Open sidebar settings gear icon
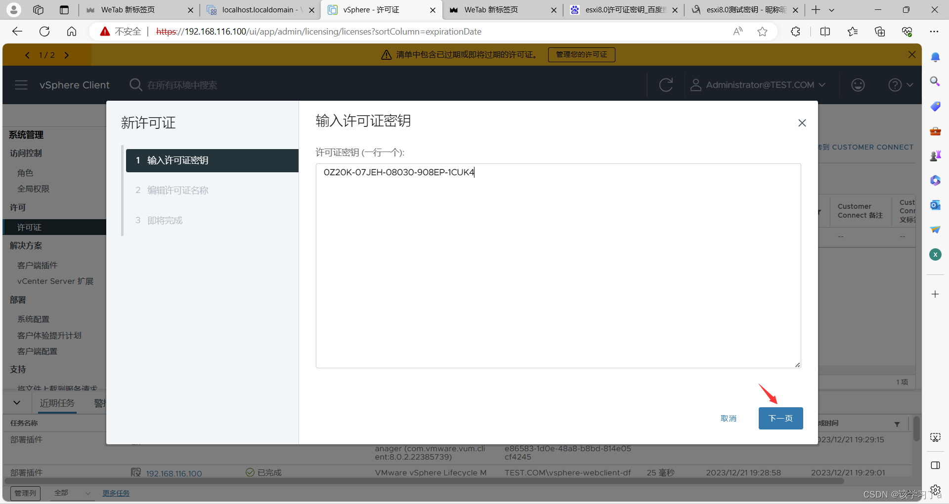This screenshot has height=504, width=949. [935, 490]
